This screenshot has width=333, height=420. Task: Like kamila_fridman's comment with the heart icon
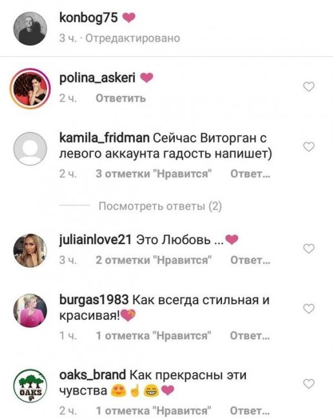308,147
